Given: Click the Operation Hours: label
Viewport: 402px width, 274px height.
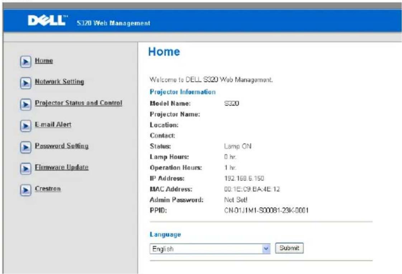Looking at the screenshot, I should pos(176,168).
